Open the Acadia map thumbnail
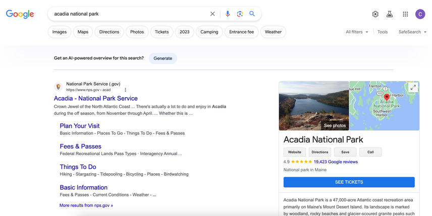The image size is (432, 216). click(385, 106)
